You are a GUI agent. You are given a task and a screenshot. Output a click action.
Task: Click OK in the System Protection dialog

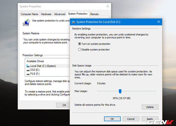(112, 119)
